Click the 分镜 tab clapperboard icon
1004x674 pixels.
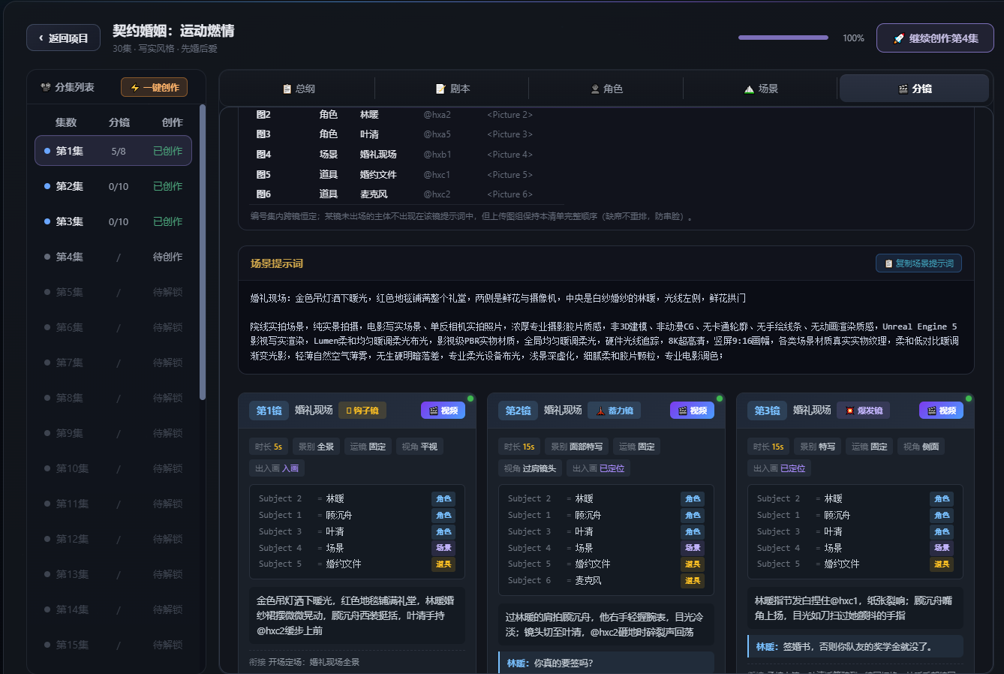point(903,89)
